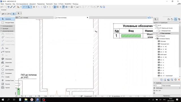Open the Конструирование menu
The width and height of the screenshot is (181, 102).
coord(22,4)
